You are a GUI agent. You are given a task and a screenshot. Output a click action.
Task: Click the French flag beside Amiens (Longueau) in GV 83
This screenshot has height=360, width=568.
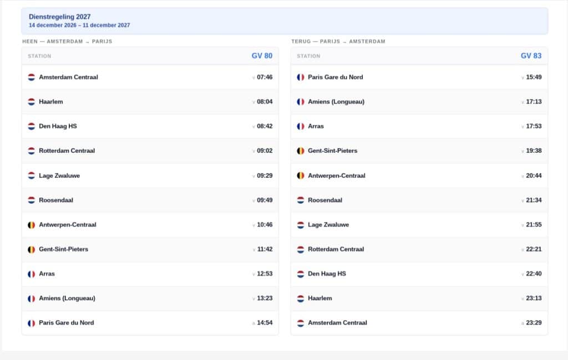pyautogui.click(x=300, y=102)
